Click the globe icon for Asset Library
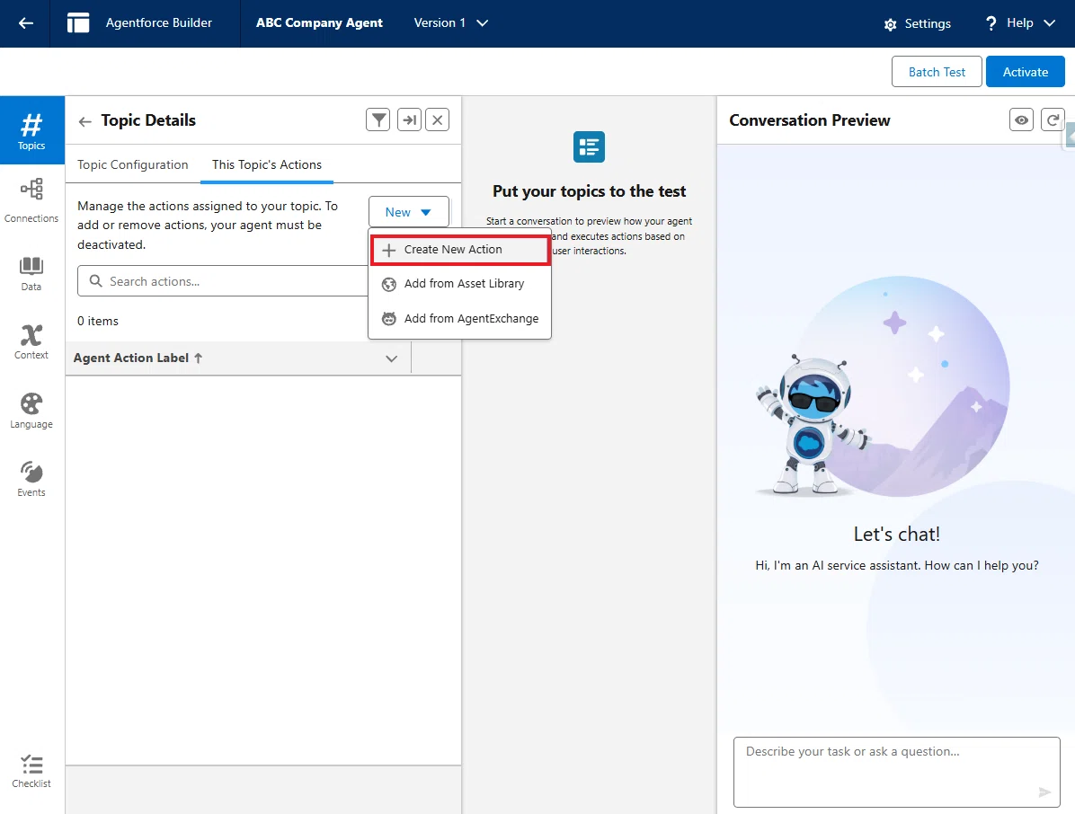This screenshot has width=1075, height=814. [x=388, y=284]
